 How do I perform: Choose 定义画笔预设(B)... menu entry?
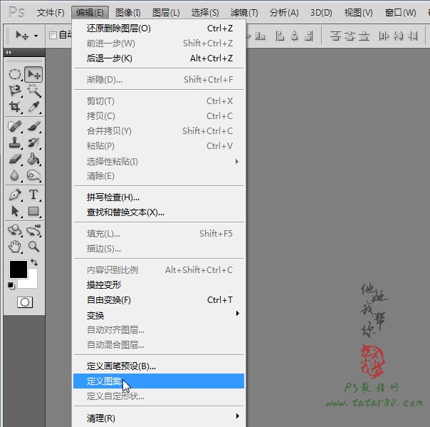pyautogui.click(x=159, y=366)
